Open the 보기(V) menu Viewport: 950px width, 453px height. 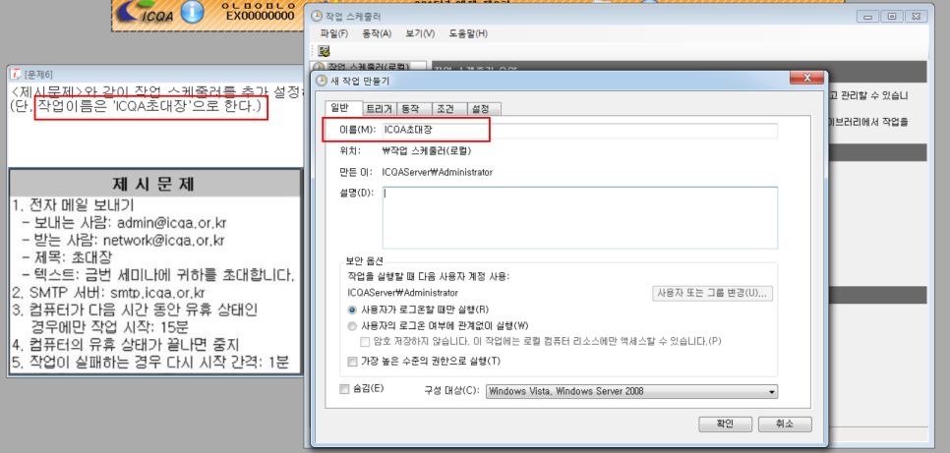tap(421, 33)
